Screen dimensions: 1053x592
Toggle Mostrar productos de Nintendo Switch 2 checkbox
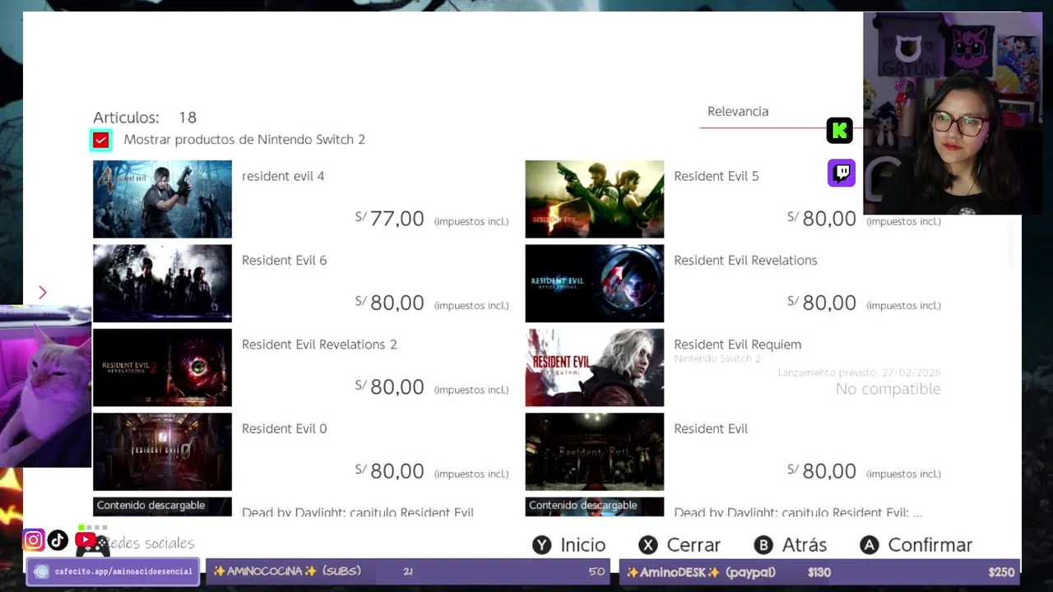click(x=100, y=140)
